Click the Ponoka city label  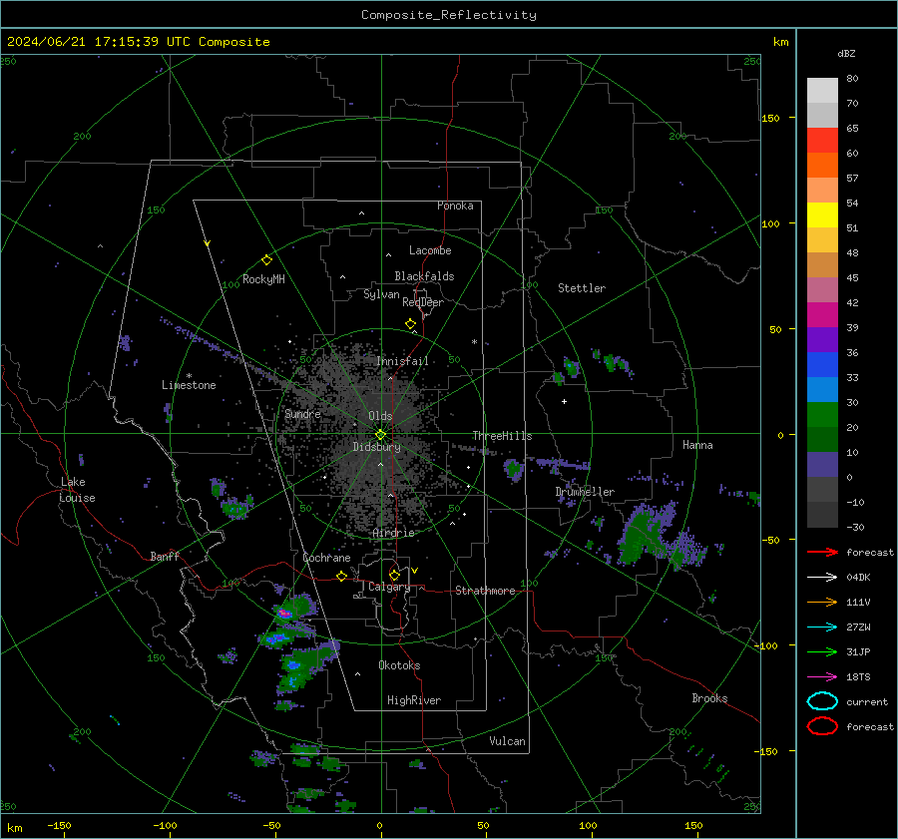(x=455, y=206)
